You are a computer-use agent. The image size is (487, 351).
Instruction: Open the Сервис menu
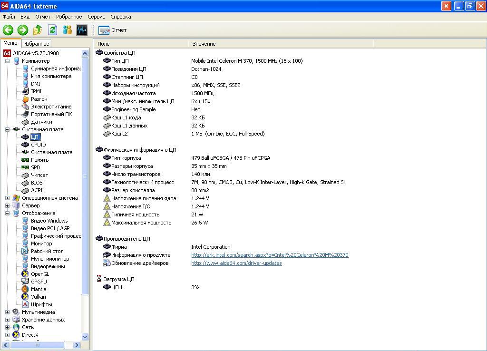96,17
